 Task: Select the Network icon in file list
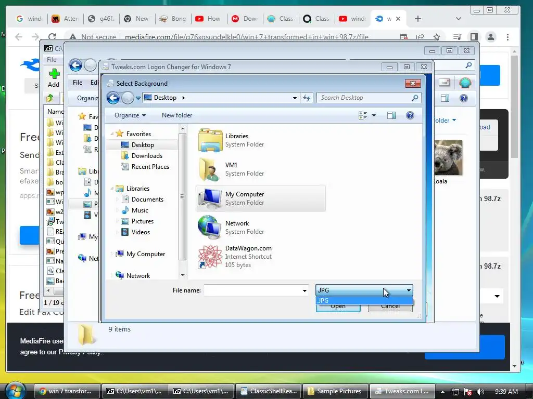[209, 228]
